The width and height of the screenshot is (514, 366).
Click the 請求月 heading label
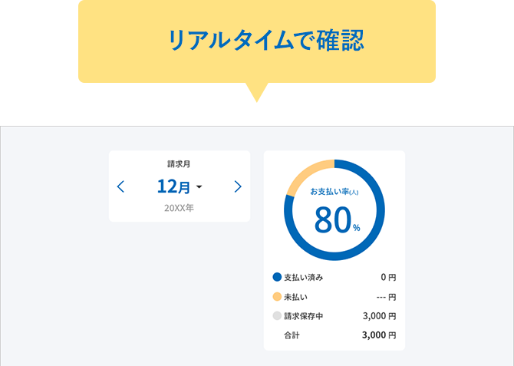179,163
